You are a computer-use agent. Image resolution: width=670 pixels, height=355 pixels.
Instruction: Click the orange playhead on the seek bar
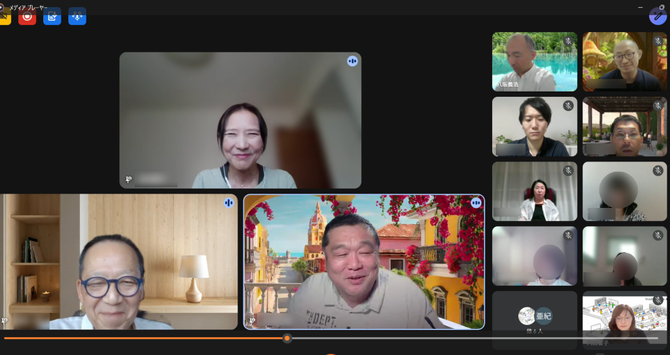click(287, 338)
